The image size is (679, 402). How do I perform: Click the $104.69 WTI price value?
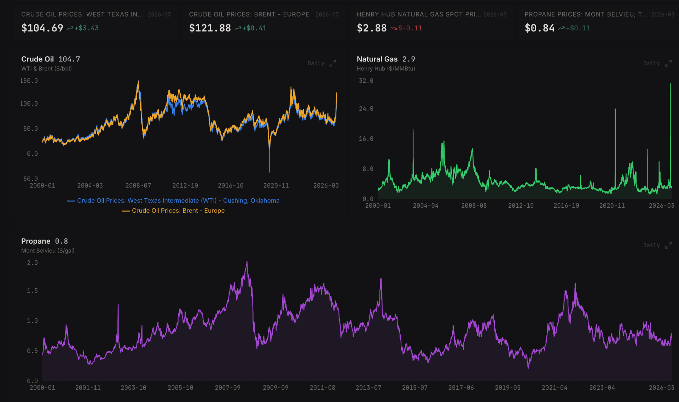point(42,28)
